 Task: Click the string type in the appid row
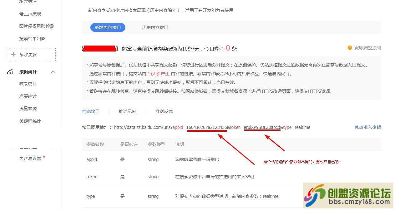coord(153,159)
